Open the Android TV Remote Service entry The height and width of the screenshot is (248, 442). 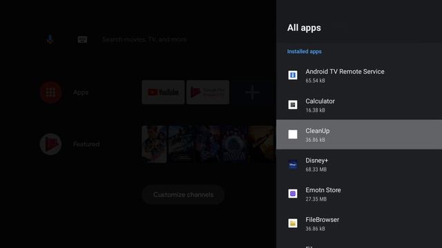(x=359, y=75)
